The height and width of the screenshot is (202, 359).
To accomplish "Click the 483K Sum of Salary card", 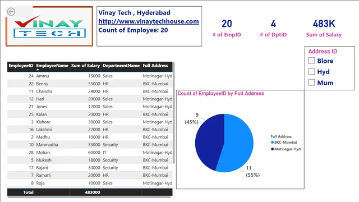I will pyautogui.click(x=324, y=28).
